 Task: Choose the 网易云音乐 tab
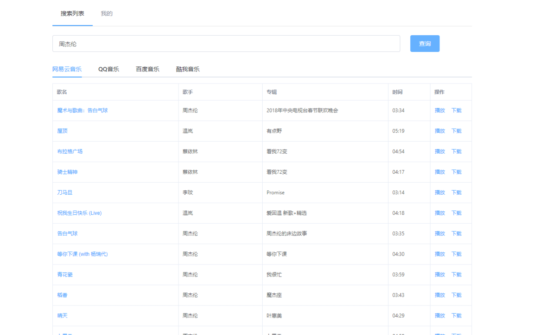(x=67, y=69)
